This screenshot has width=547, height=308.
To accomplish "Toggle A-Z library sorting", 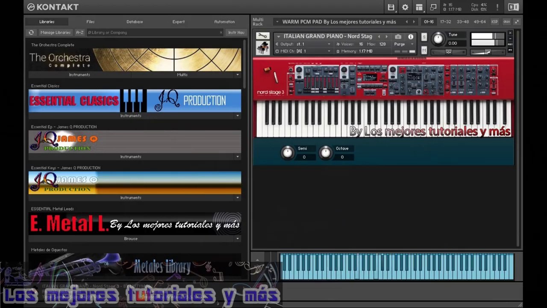I will coord(80,33).
